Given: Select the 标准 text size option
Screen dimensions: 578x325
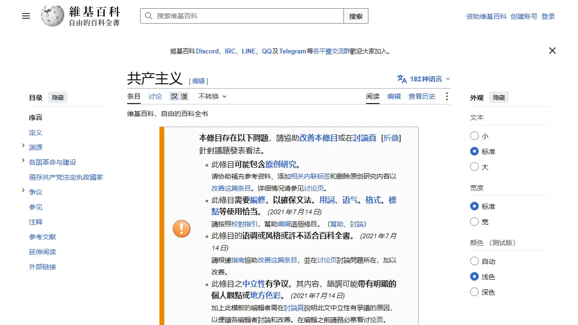Looking at the screenshot, I should point(474,152).
